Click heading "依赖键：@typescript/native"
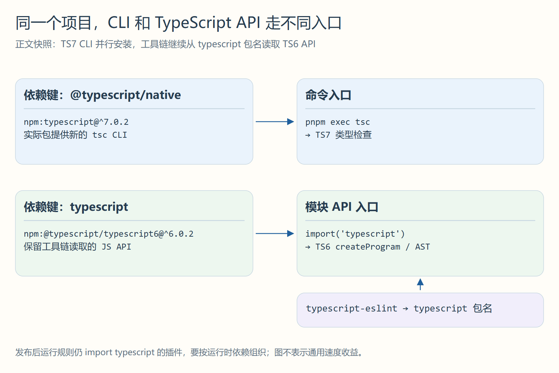 click(x=102, y=95)
